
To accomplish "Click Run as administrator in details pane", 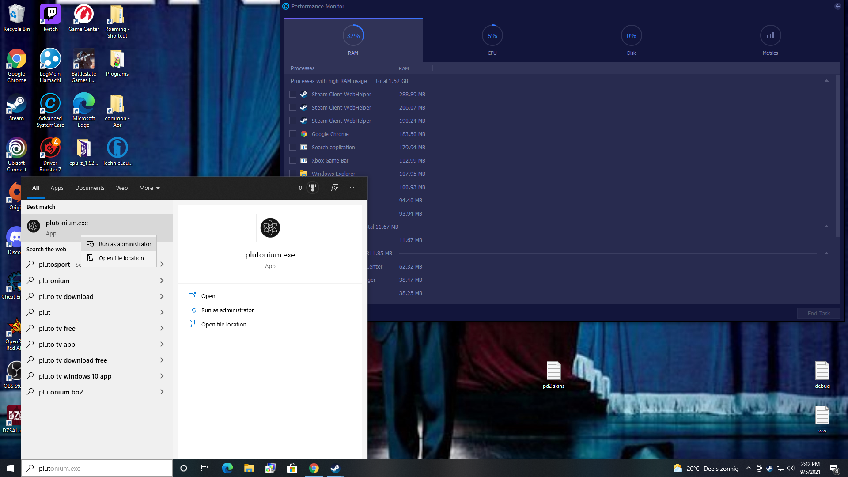I will tap(227, 310).
